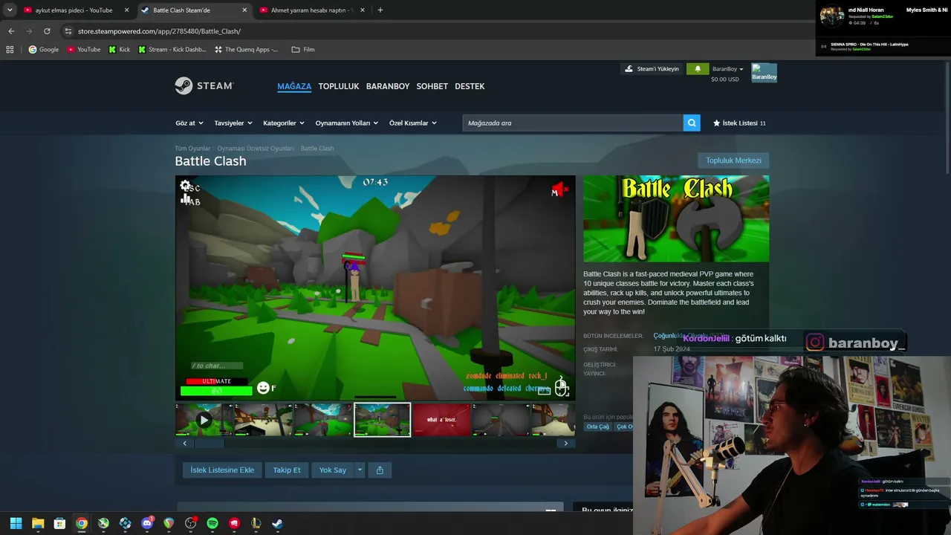Viewport: 951px width, 535px height.
Task: Click the BaranBoy profile avatar
Action: pos(764,73)
